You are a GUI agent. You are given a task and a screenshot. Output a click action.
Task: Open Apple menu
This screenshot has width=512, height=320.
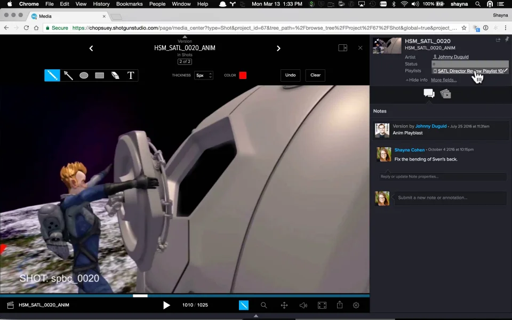(10, 4)
